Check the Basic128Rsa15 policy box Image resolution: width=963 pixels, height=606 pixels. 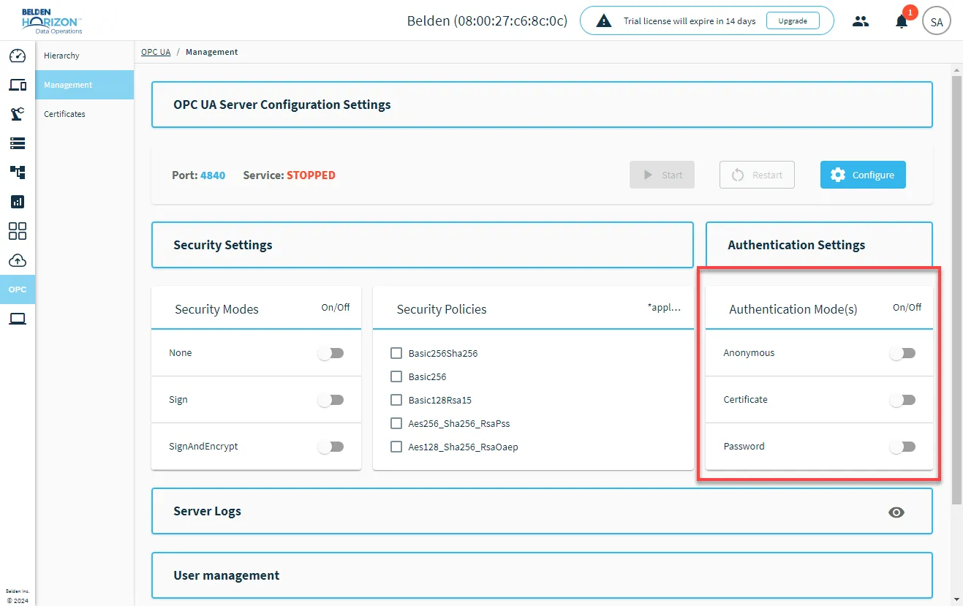[x=396, y=400]
